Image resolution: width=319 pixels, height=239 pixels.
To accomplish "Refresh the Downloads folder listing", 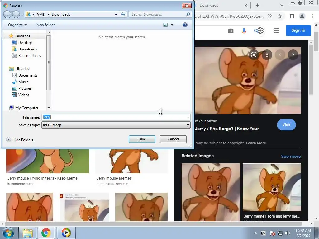I will (x=123, y=14).
